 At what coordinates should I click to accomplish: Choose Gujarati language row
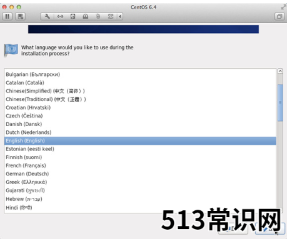point(140,190)
